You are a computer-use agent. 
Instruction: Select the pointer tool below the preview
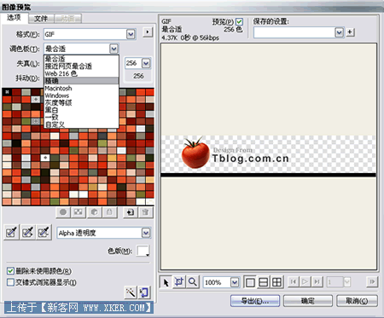coord(166,282)
